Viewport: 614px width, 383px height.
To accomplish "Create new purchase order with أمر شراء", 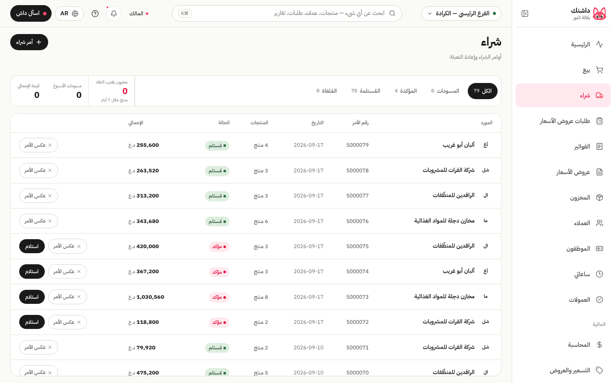I will pos(29,42).
